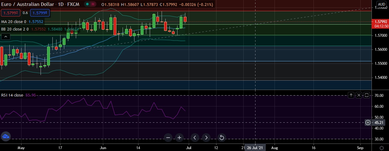This screenshot has height=151, width=389.
Task: Click the Jun label on time axis
Action: point(104,148)
